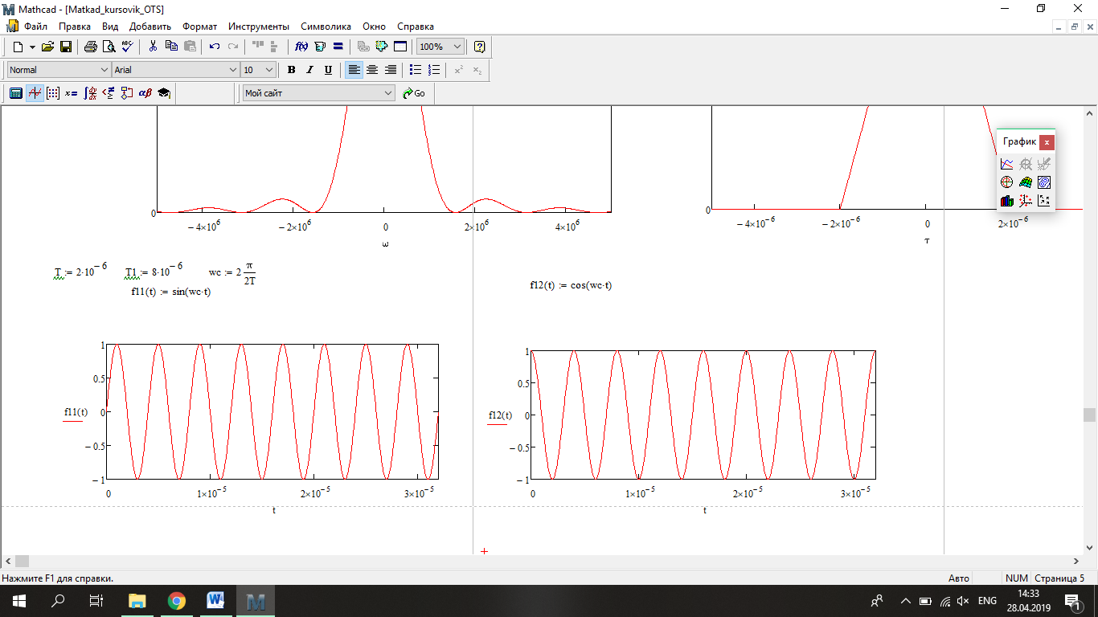This screenshot has height=617, width=1098.
Task: Open the Calculator toolbar palette
Action: [x=15, y=93]
